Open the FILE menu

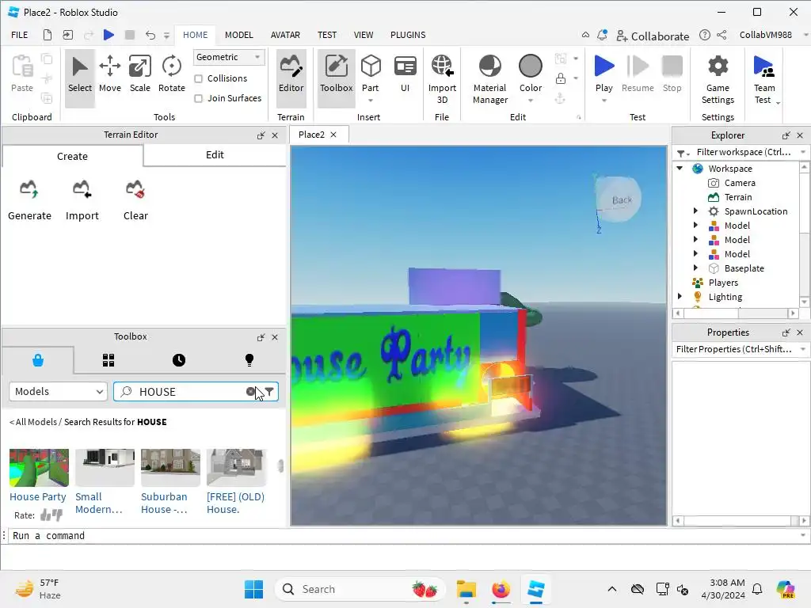[x=20, y=35]
